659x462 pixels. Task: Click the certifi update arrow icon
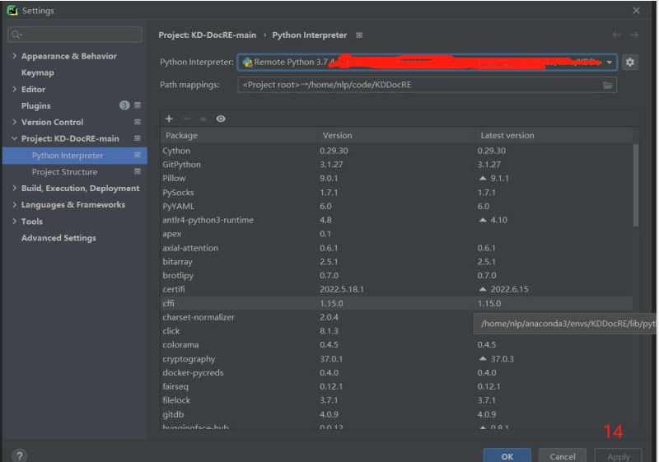tap(483, 289)
